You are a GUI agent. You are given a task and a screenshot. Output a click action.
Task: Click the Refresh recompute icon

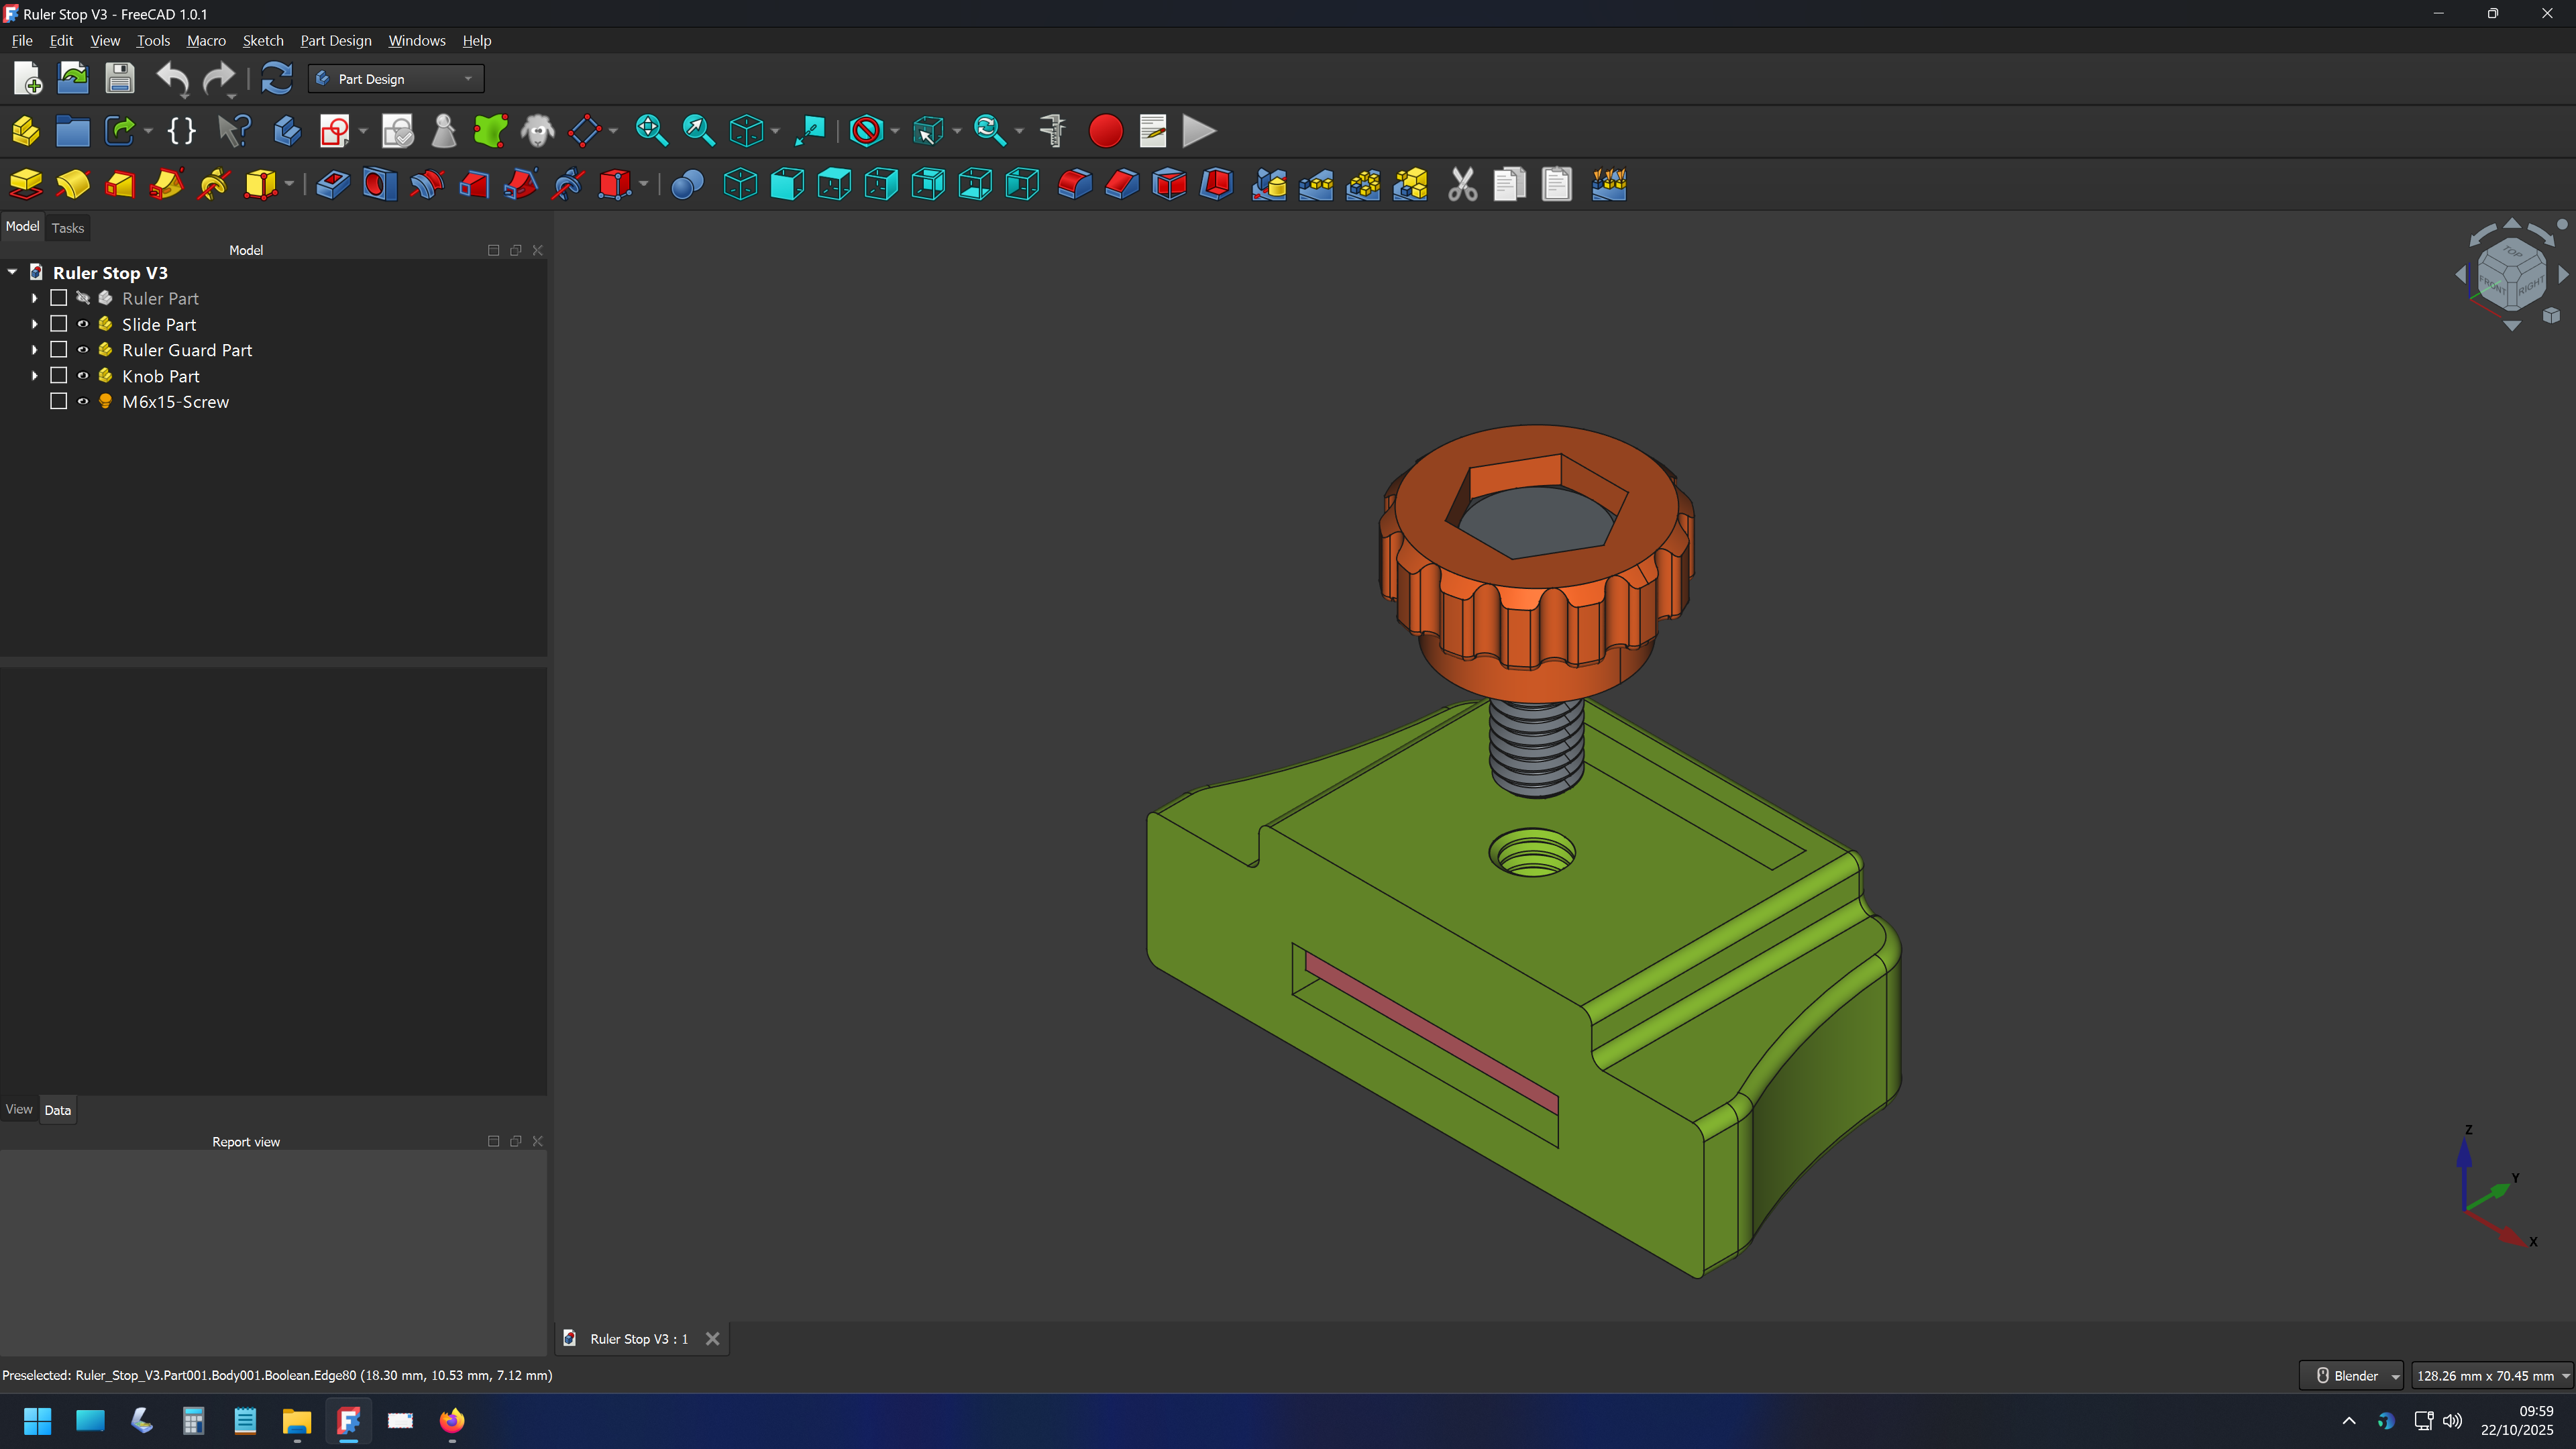click(x=276, y=78)
